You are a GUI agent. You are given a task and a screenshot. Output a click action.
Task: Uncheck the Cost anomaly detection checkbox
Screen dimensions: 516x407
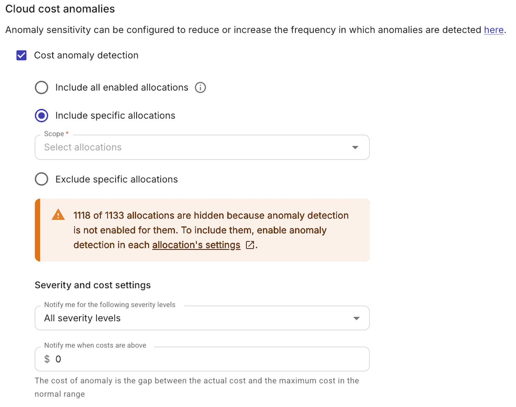21,55
